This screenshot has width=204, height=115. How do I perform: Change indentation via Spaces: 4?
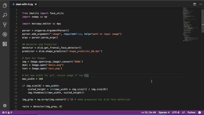coord(164,112)
